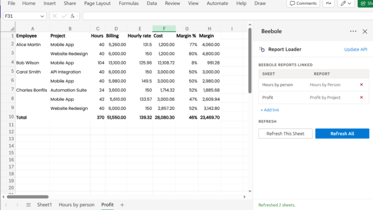
Task: Click the horizontal scroll left arrow
Action: [3, 197]
